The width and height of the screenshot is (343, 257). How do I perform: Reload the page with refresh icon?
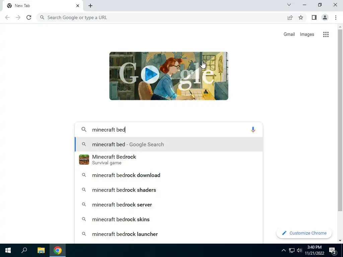click(x=29, y=17)
